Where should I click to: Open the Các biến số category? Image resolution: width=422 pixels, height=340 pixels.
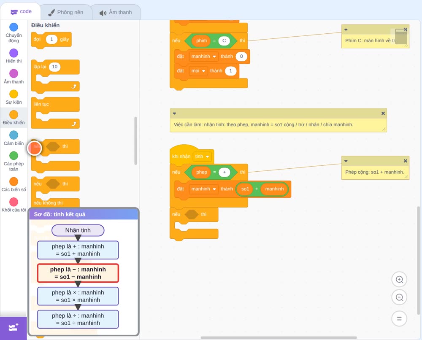14,184
